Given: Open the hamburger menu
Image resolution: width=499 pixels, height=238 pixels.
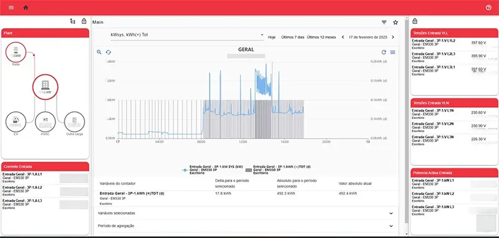Looking at the screenshot, I should 11,7.
